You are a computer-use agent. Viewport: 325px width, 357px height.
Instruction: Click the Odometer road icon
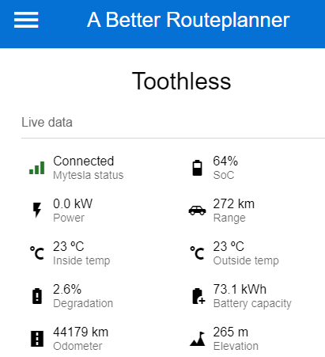(37, 339)
